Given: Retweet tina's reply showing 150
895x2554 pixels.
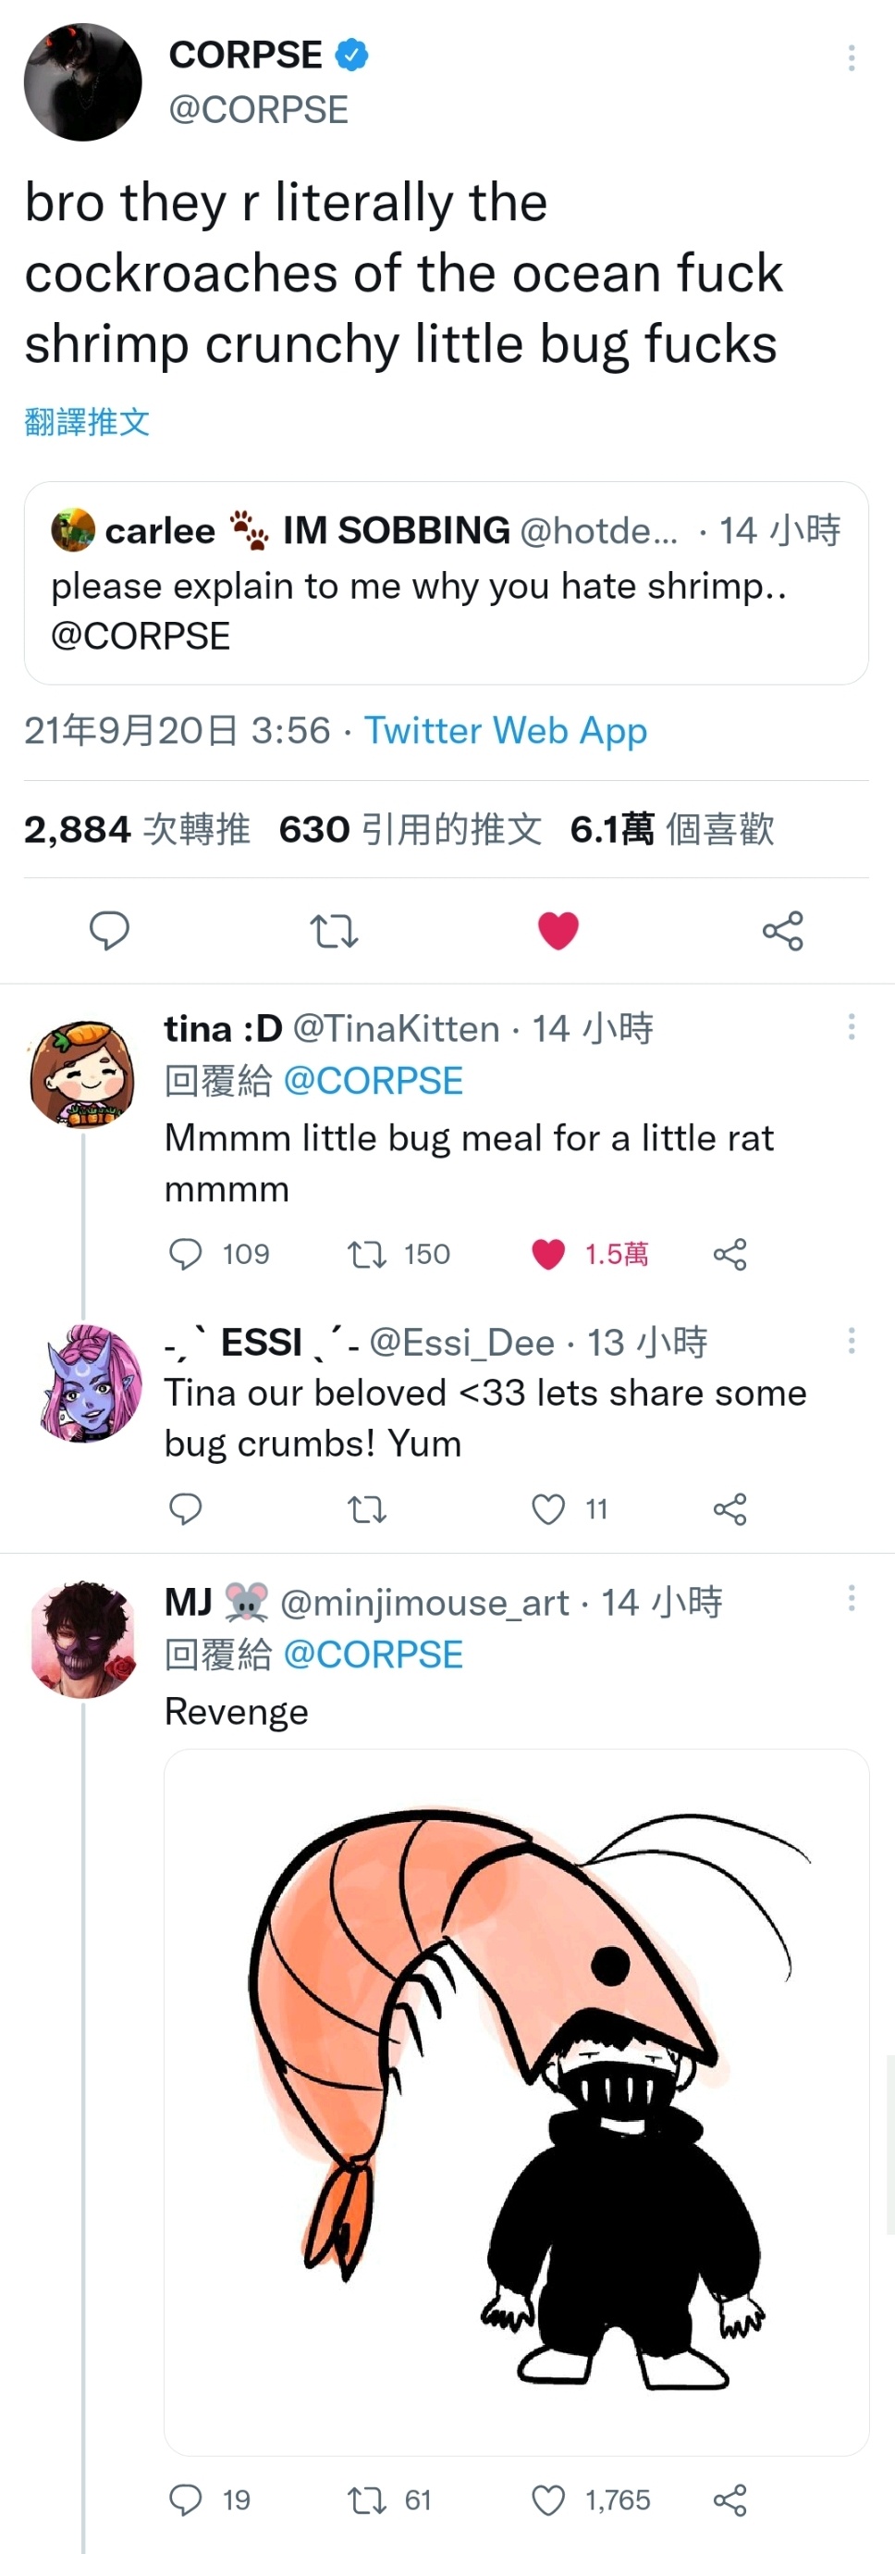Looking at the screenshot, I should 398,1254.
